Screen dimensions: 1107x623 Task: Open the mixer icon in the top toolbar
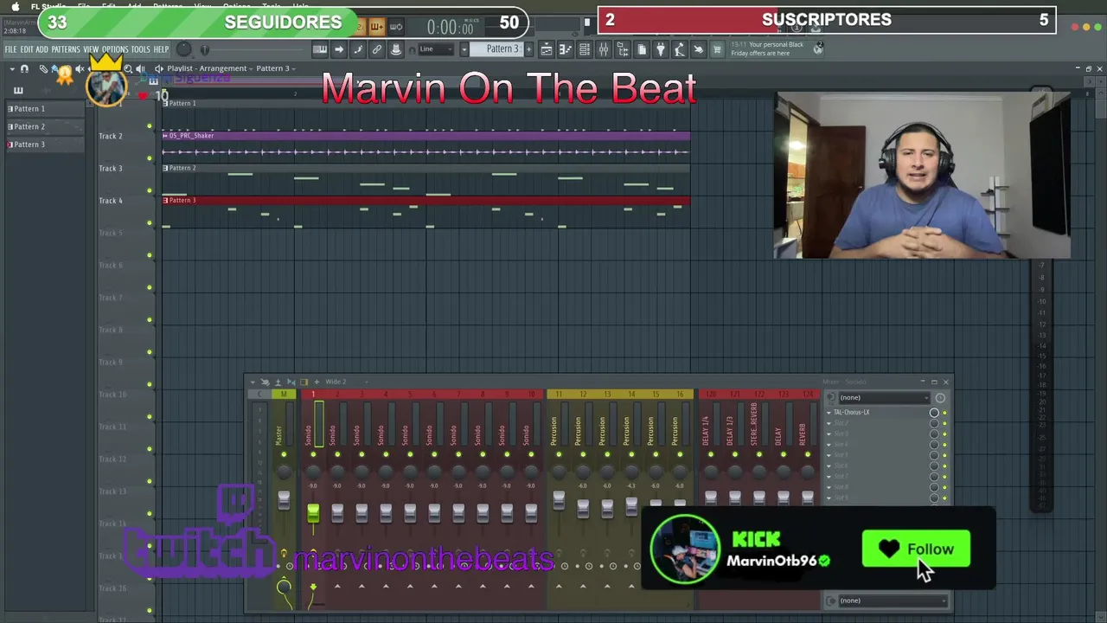tap(604, 49)
